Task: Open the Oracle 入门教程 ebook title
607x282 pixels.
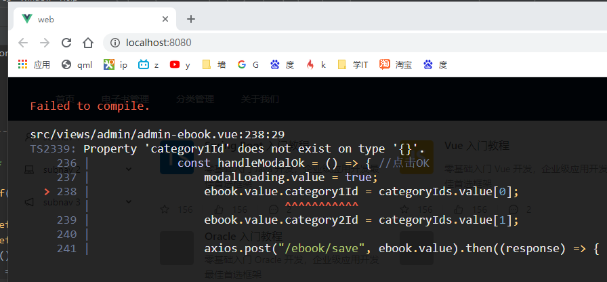Action: click(243, 236)
